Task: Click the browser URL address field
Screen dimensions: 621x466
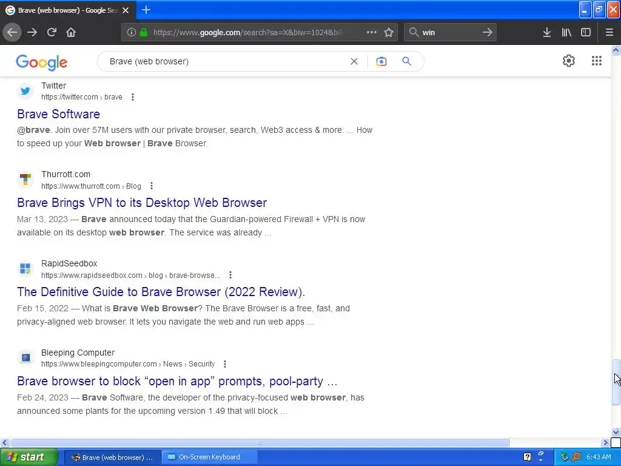Action: point(249,32)
